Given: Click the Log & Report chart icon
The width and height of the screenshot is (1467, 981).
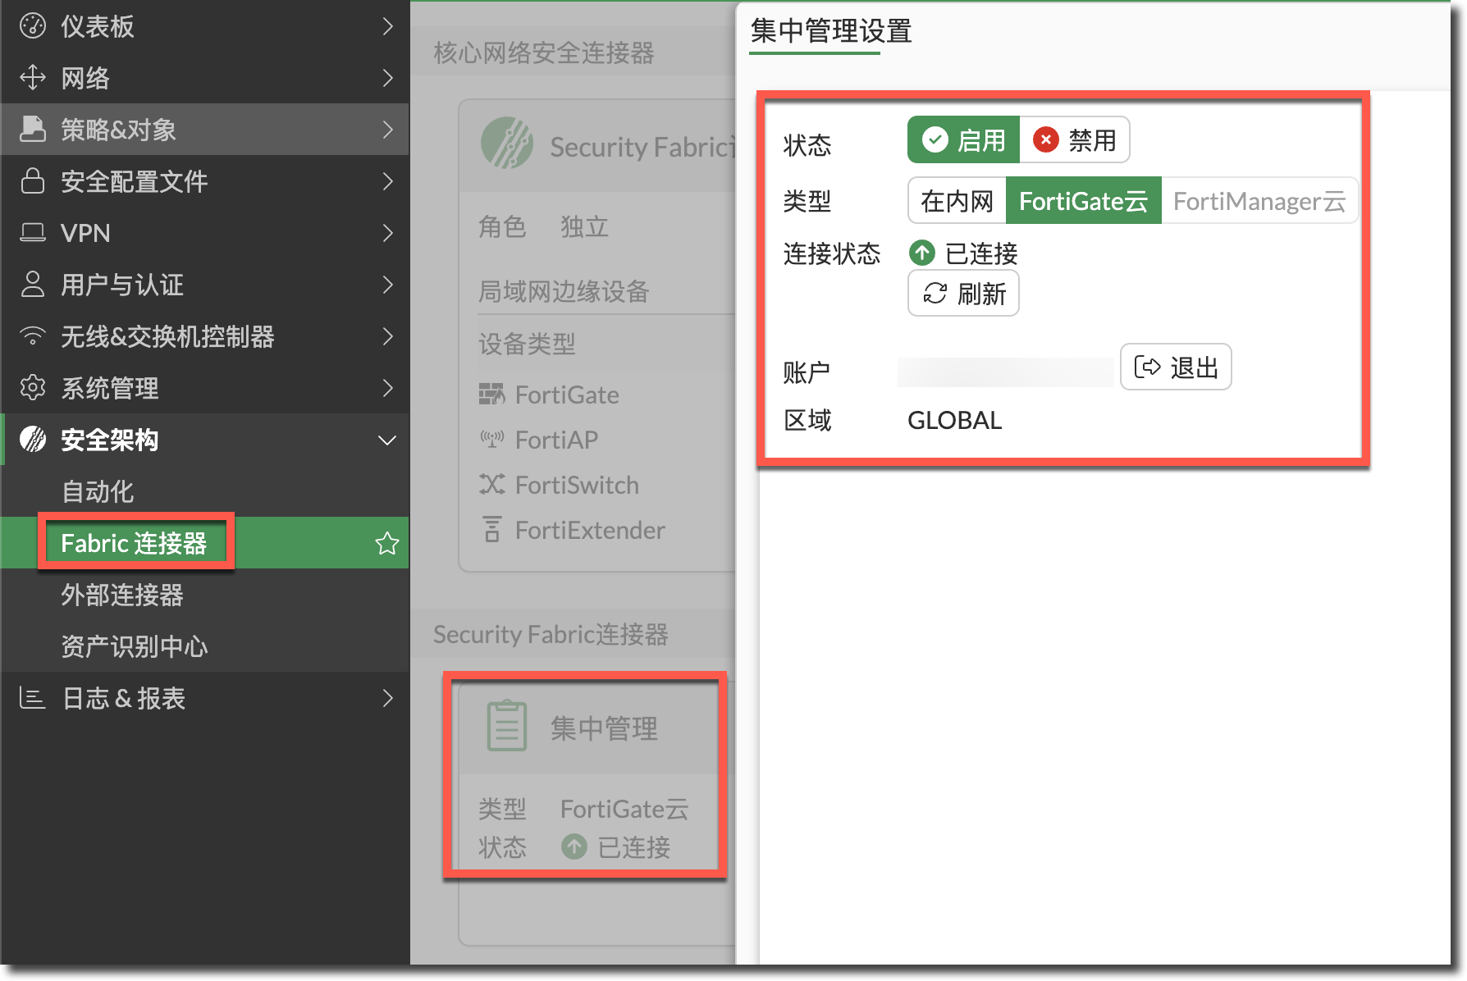Looking at the screenshot, I should [33, 698].
